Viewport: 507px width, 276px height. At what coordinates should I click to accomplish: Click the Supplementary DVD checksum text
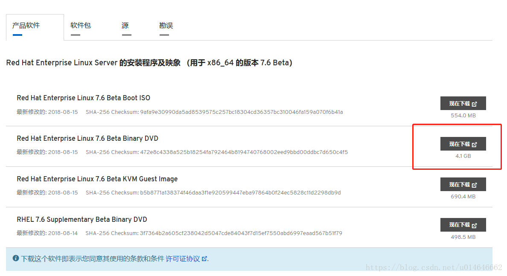pos(214,233)
